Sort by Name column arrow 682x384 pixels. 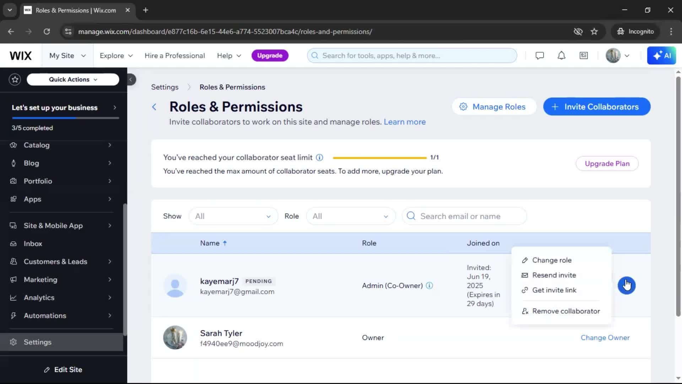225,243
